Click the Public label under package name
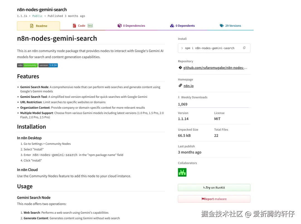This screenshot has width=301, height=224. point(37,16)
